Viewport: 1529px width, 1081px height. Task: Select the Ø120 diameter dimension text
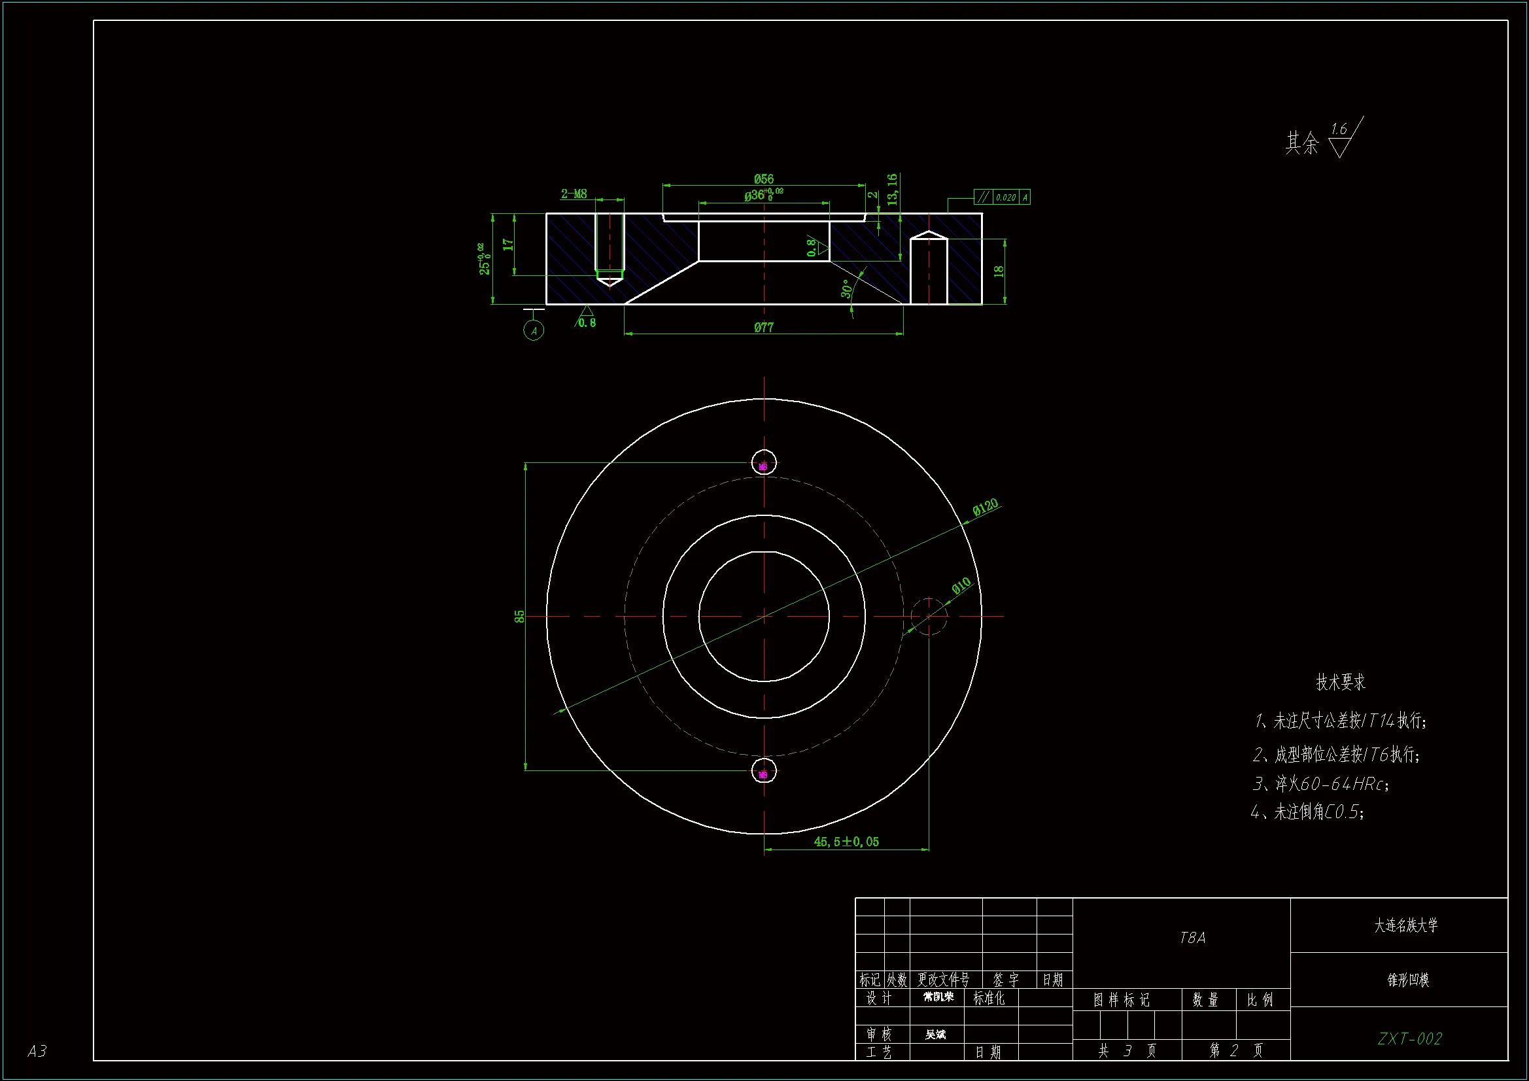click(x=985, y=507)
